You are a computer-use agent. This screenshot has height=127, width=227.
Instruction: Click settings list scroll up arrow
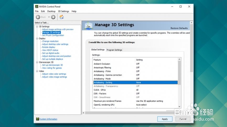point(179,59)
